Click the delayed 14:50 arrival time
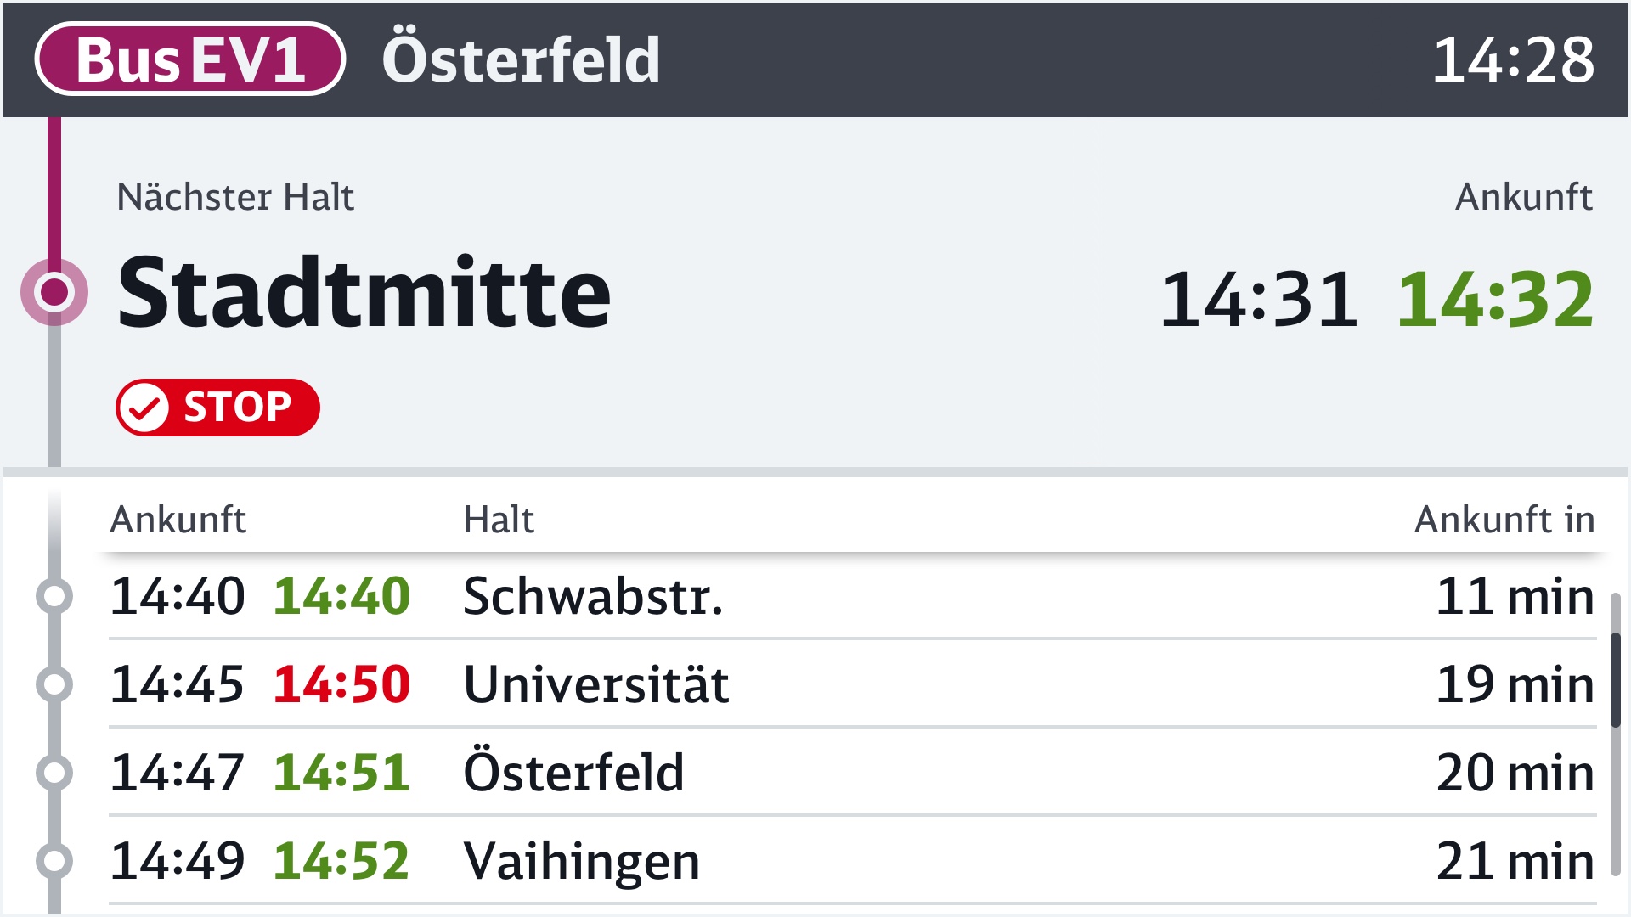This screenshot has width=1631, height=917. [341, 684]
